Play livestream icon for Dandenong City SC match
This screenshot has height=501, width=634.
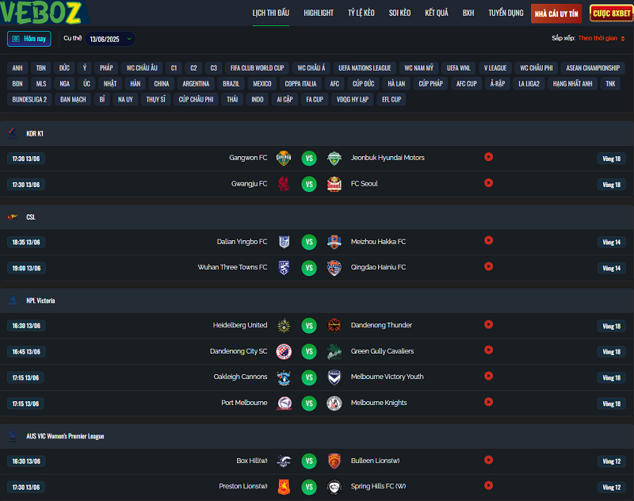[488, 350]
